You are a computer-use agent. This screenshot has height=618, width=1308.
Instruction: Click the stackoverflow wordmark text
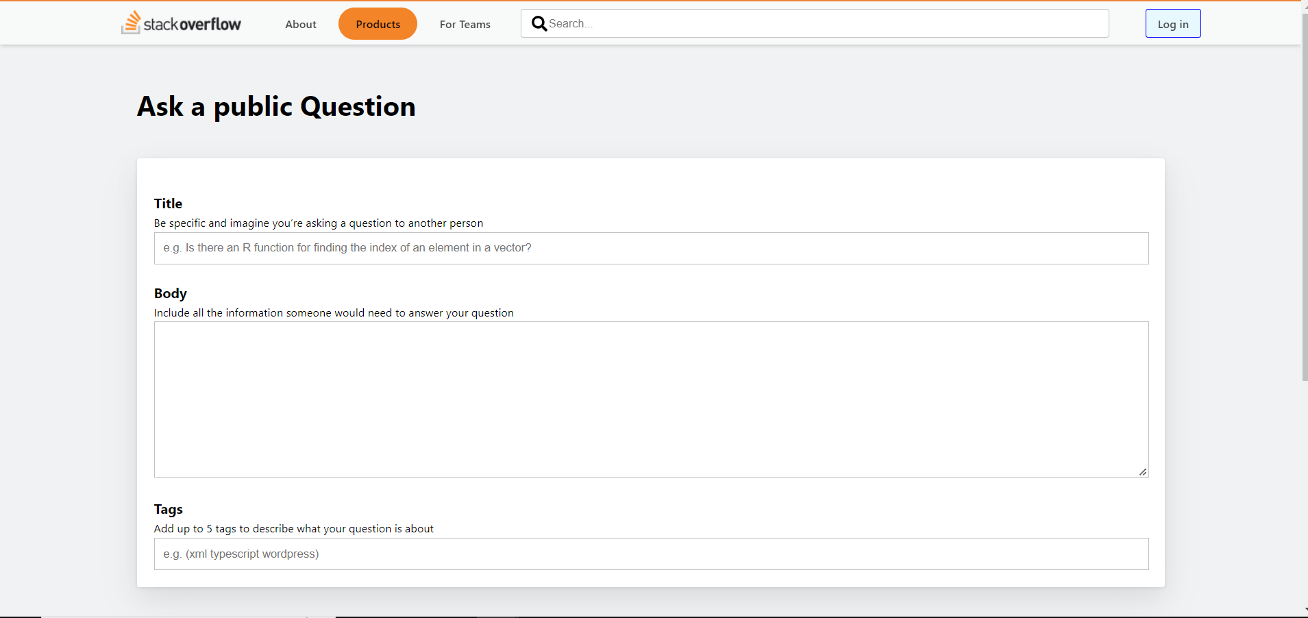pos(193,25)
